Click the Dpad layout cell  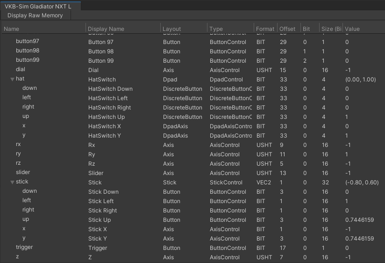coord(170,80)
